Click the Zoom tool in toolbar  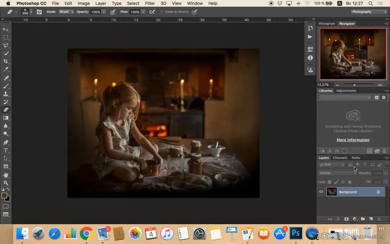pos(6,183)
